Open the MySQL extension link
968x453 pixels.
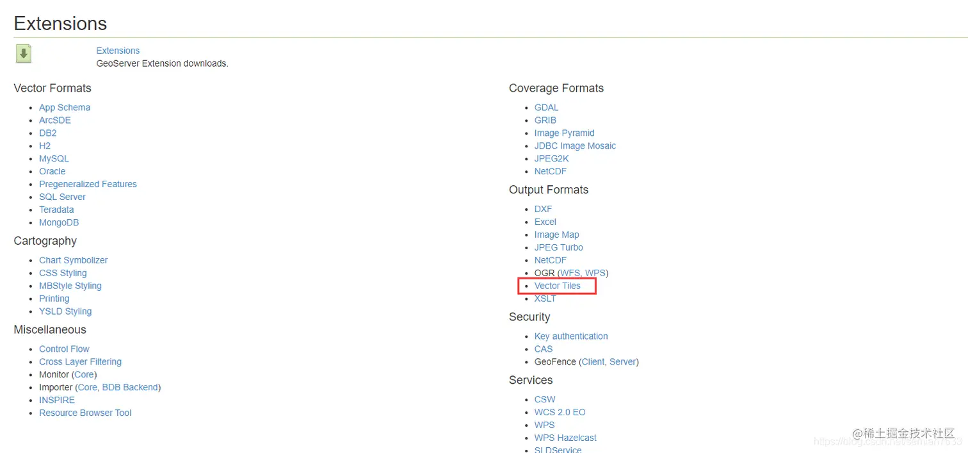pos(54,159)
